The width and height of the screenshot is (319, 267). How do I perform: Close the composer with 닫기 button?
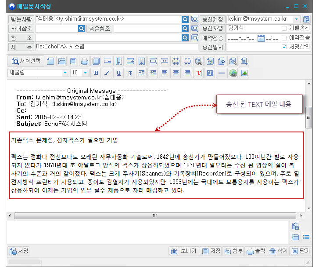point(300,251)
